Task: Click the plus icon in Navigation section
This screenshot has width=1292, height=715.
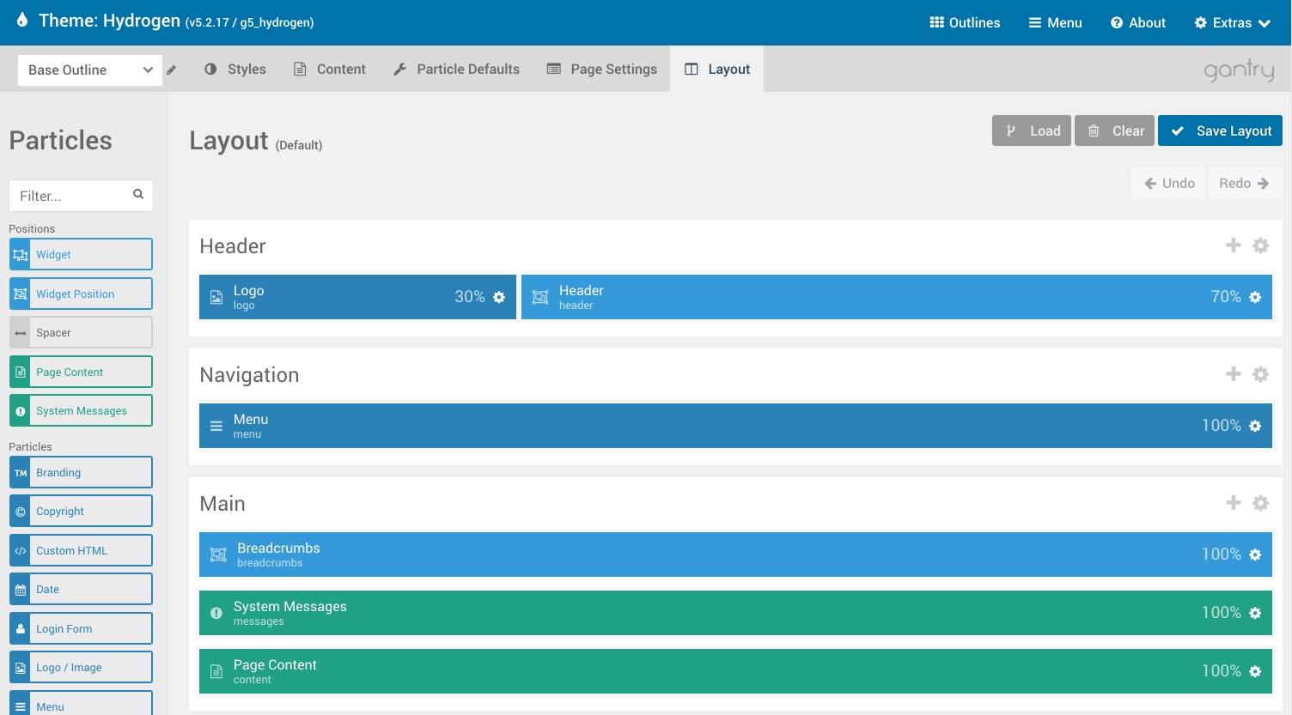Action: pos(1233,374)
